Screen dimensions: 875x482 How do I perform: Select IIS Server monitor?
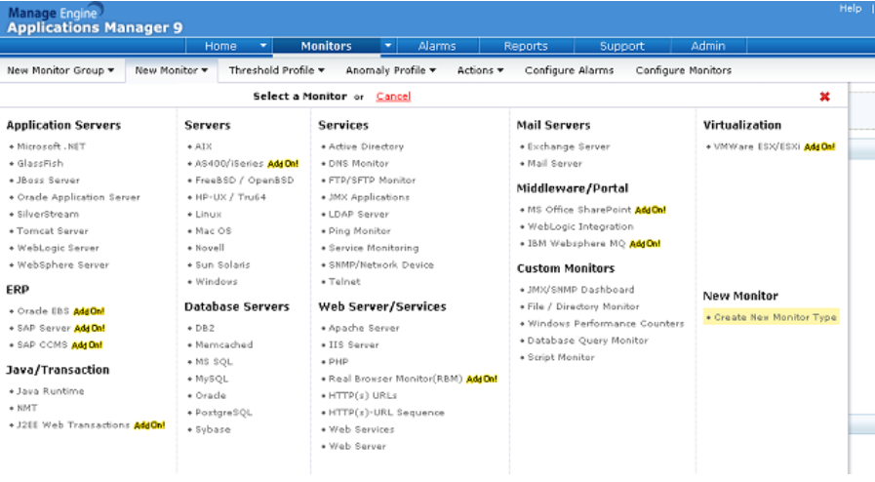pos(354,344)
